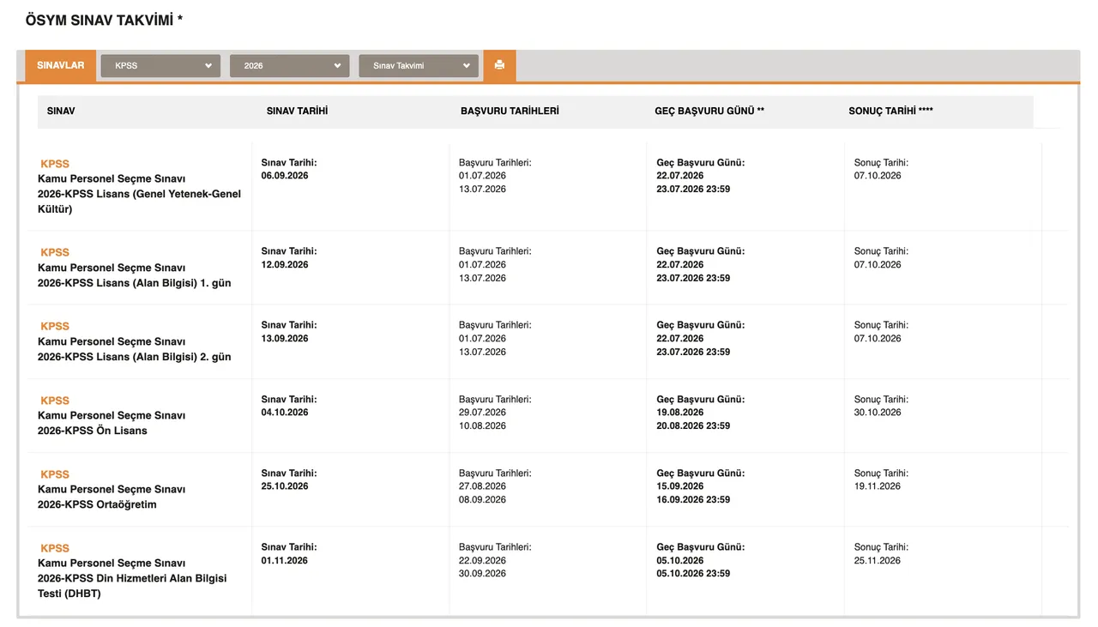1098x627 pixels.
Task: Click application end date 10.08.2026
Action: 482,426
